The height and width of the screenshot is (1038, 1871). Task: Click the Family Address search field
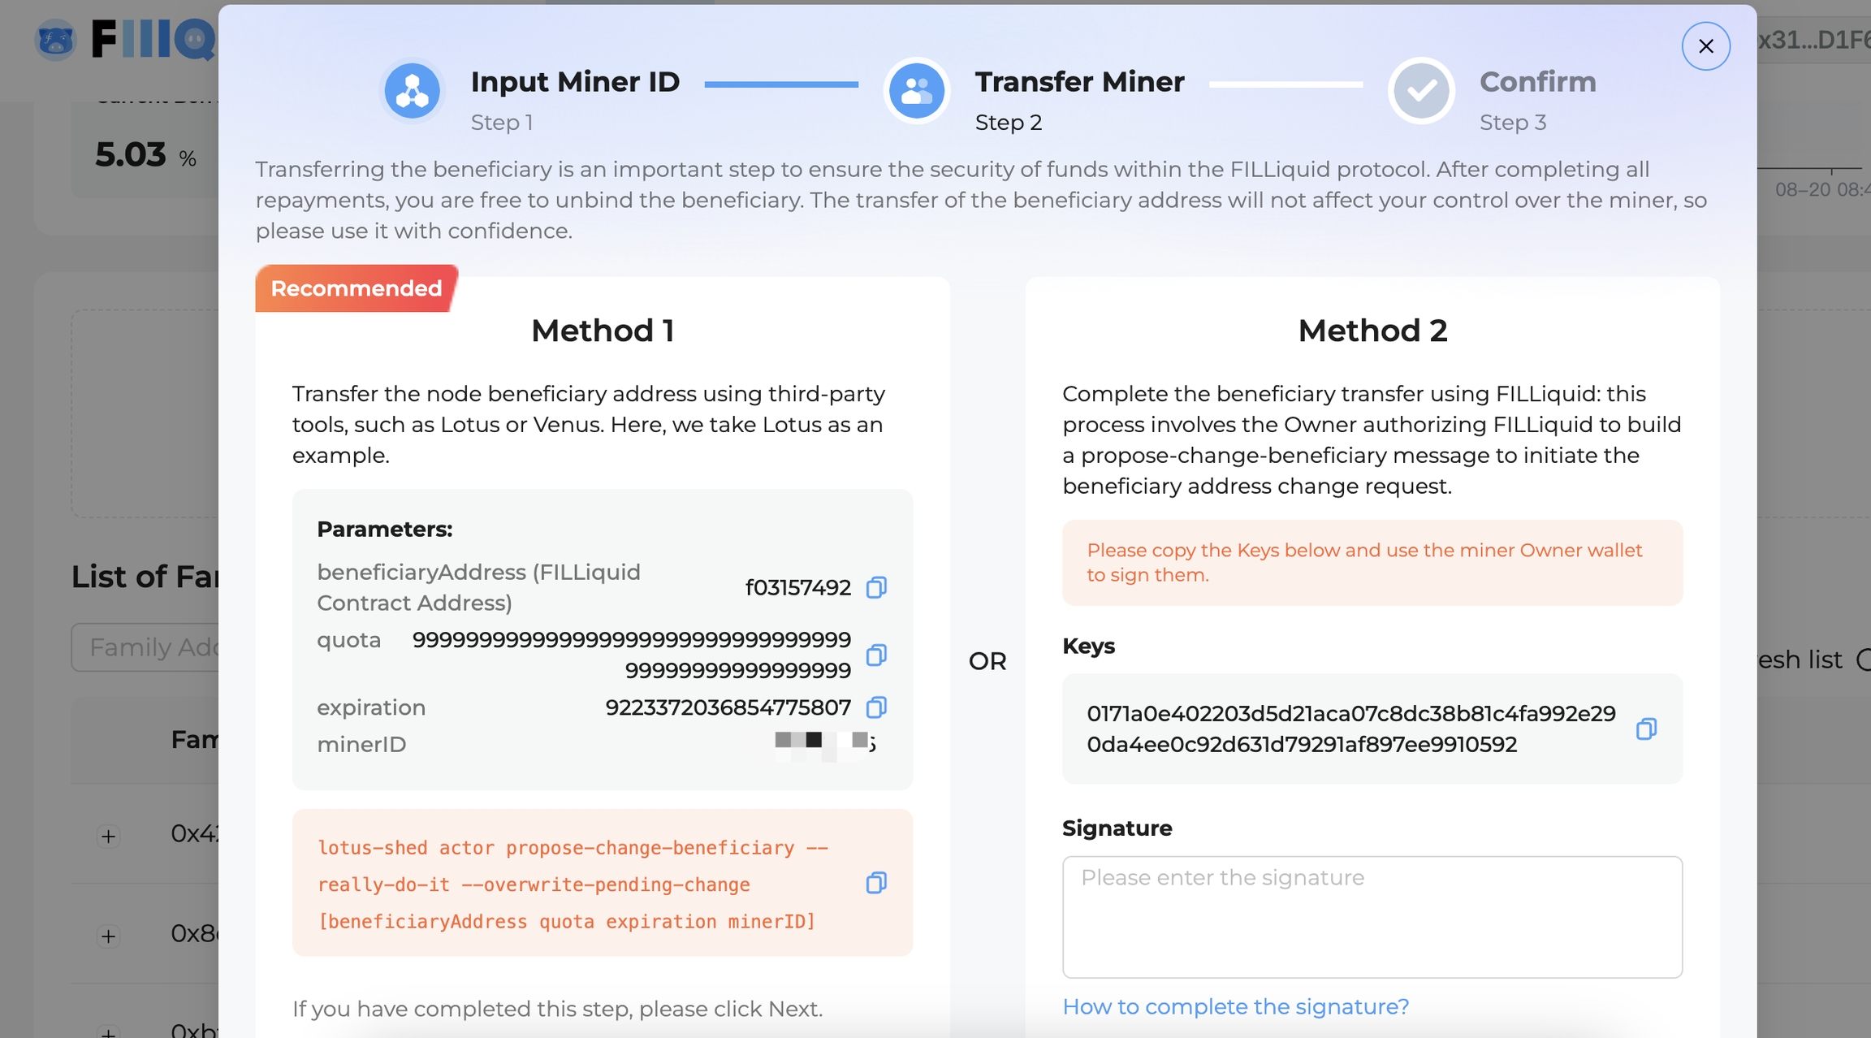point(146,647)
